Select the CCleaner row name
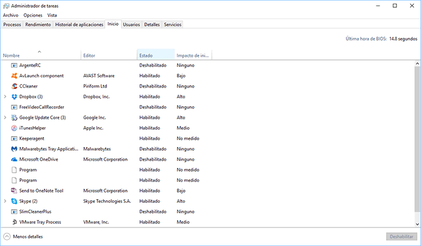 point(28,86)
